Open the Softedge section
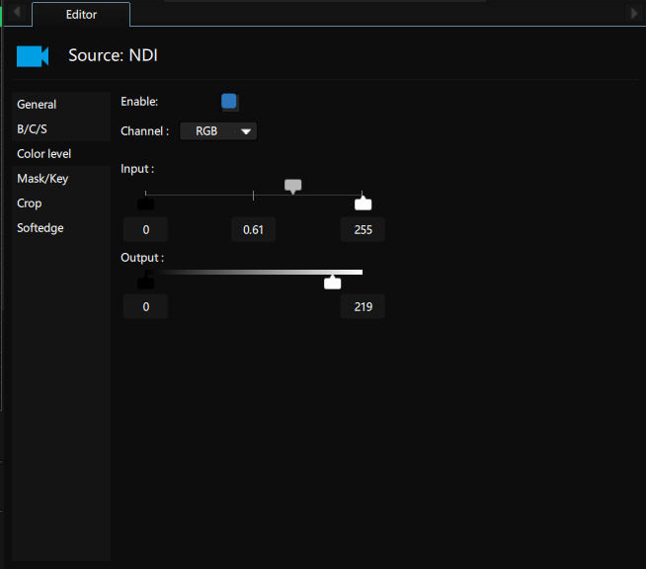The height and width of the screenshot is (569, 646). click(x=40, y=228)
